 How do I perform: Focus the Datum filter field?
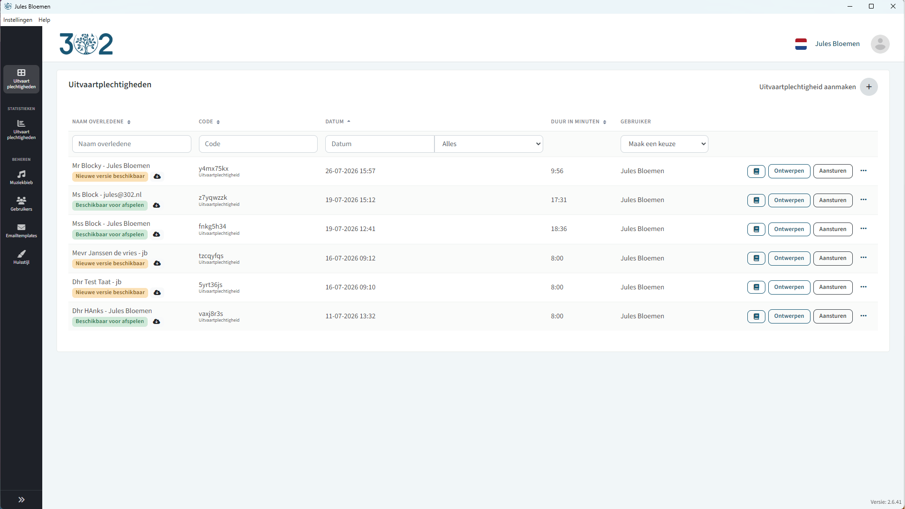click(379, 144)
